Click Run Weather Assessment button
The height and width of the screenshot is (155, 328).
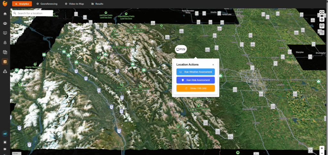[196, 72]
